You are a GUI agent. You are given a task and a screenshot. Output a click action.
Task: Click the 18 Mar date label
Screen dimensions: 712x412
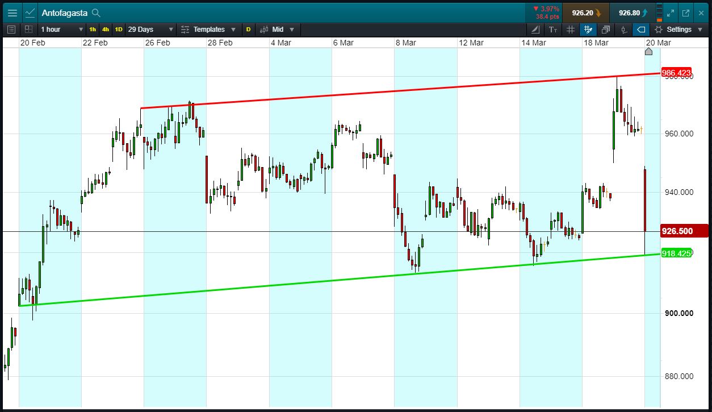[596, 43]
